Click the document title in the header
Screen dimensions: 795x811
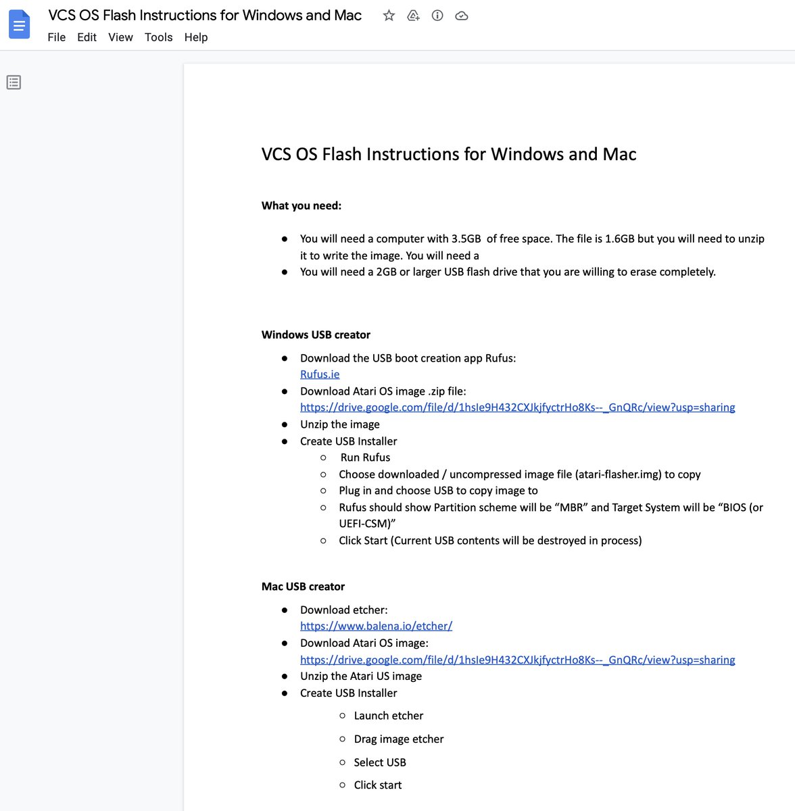[x=205, y=15]
